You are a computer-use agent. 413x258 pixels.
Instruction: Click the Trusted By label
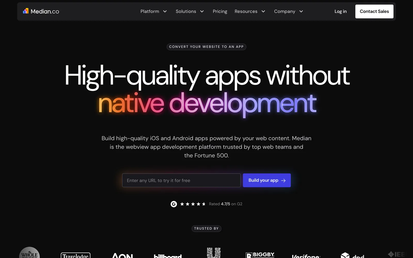[206, 229]
